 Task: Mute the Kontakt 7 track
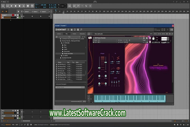coord(17,15)
